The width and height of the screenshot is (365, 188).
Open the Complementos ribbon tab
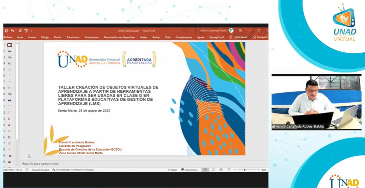(184, 37)
